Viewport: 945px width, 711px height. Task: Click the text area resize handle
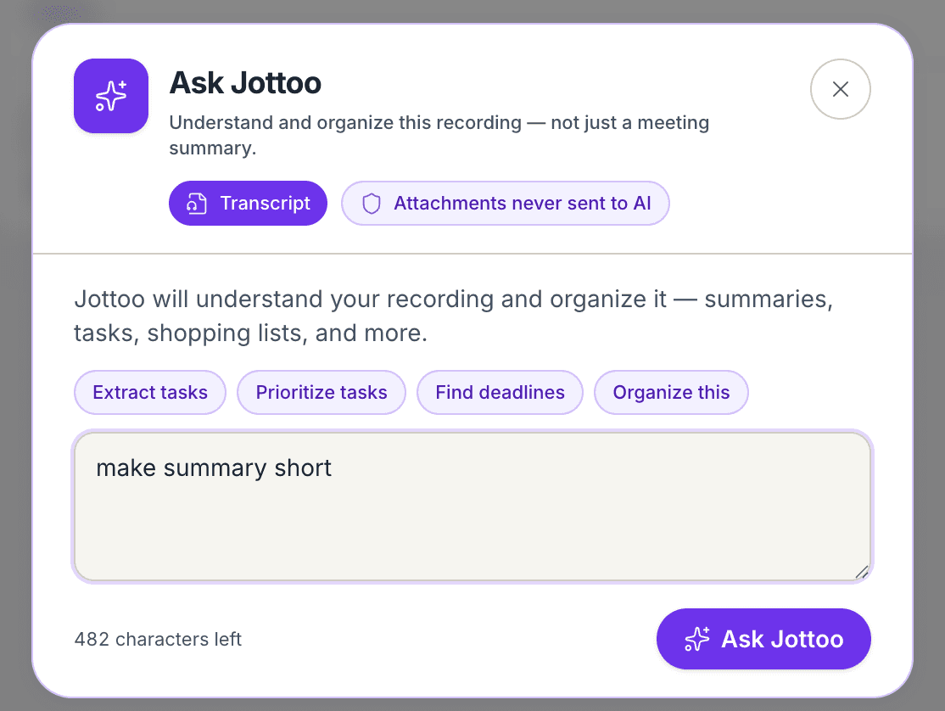pyautogui.click(x=862, y=572)
